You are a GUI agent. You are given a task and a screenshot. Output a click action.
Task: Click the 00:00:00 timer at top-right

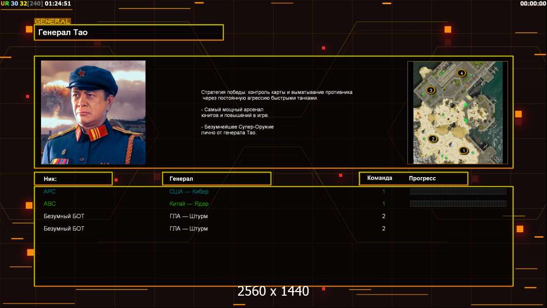tap(533, 4)
